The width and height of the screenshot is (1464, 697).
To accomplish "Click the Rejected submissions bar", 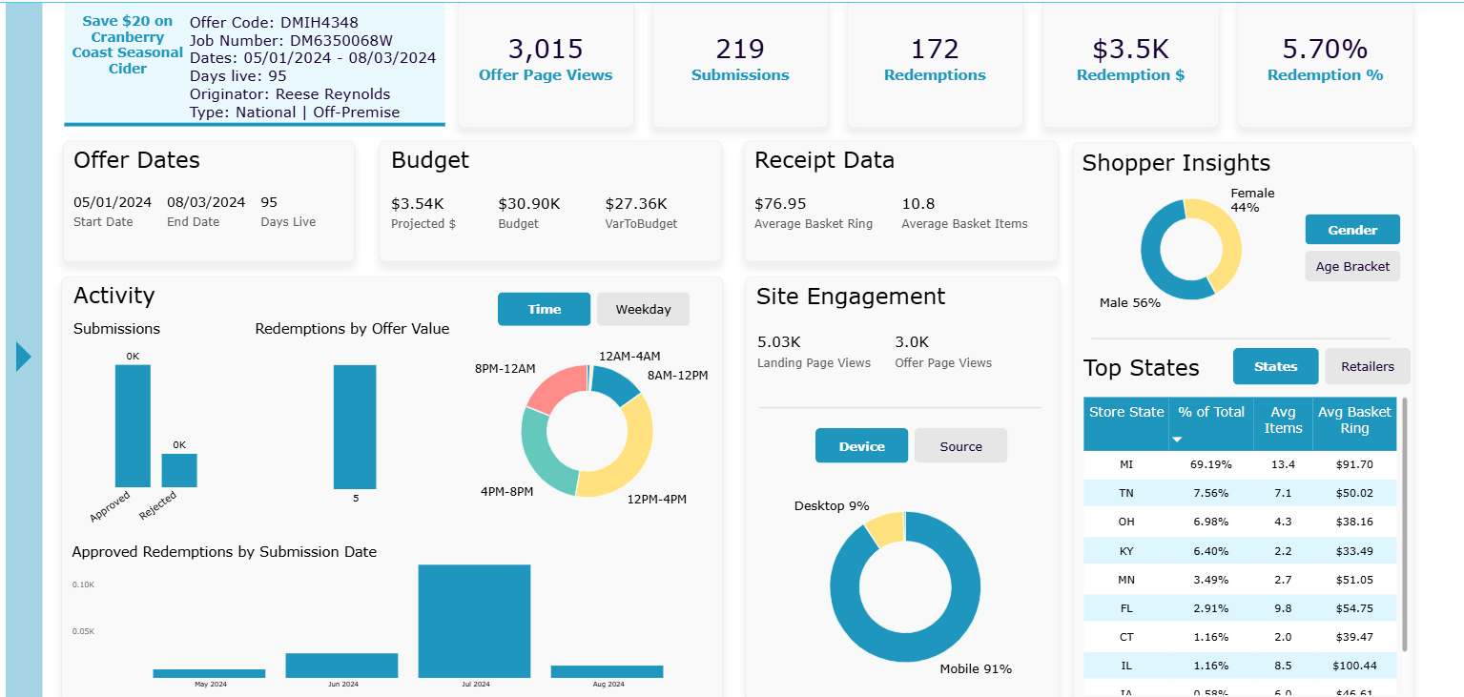I will click(179, 470).
